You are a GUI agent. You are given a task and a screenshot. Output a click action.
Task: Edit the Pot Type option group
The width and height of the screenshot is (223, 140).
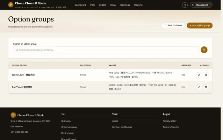click(x=199, y=87)
